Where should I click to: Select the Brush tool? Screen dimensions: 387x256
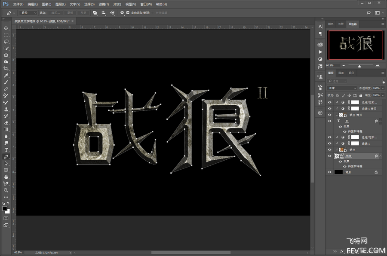click(6, 82)
